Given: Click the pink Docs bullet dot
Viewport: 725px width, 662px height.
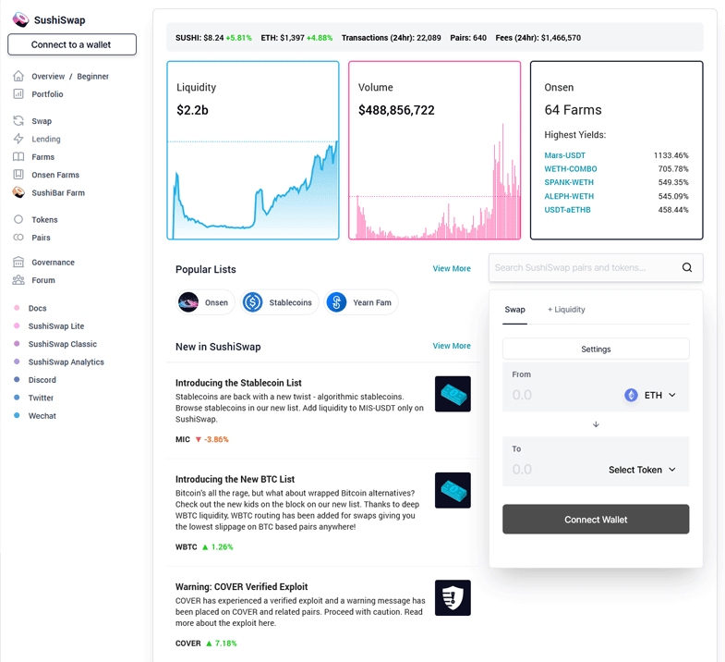Looking at the screenshot, I should [18, 308].
